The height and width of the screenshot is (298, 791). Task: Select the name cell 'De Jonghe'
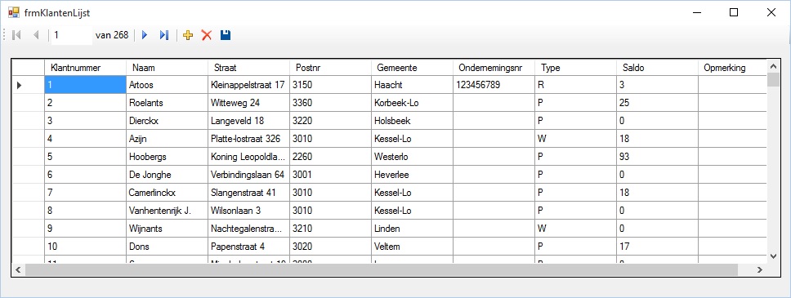click(x=167, y=175)
